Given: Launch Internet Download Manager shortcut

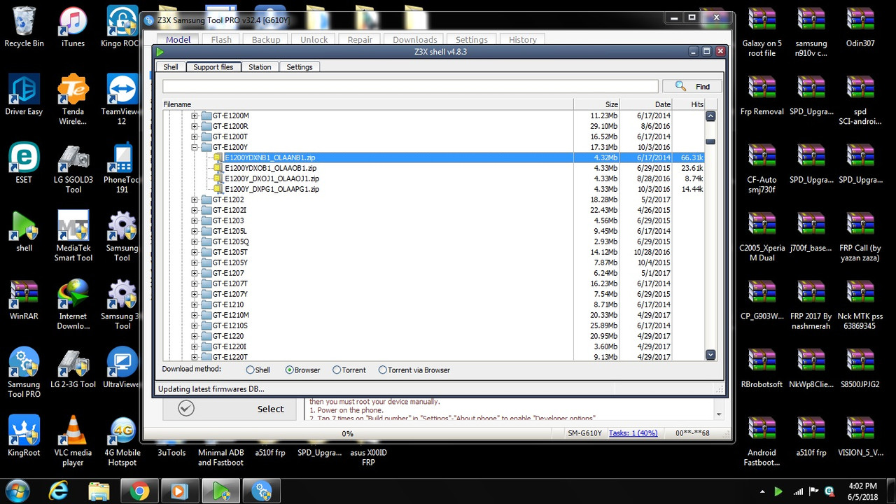Looking at the screenshot, I should (x=73, y=304).
